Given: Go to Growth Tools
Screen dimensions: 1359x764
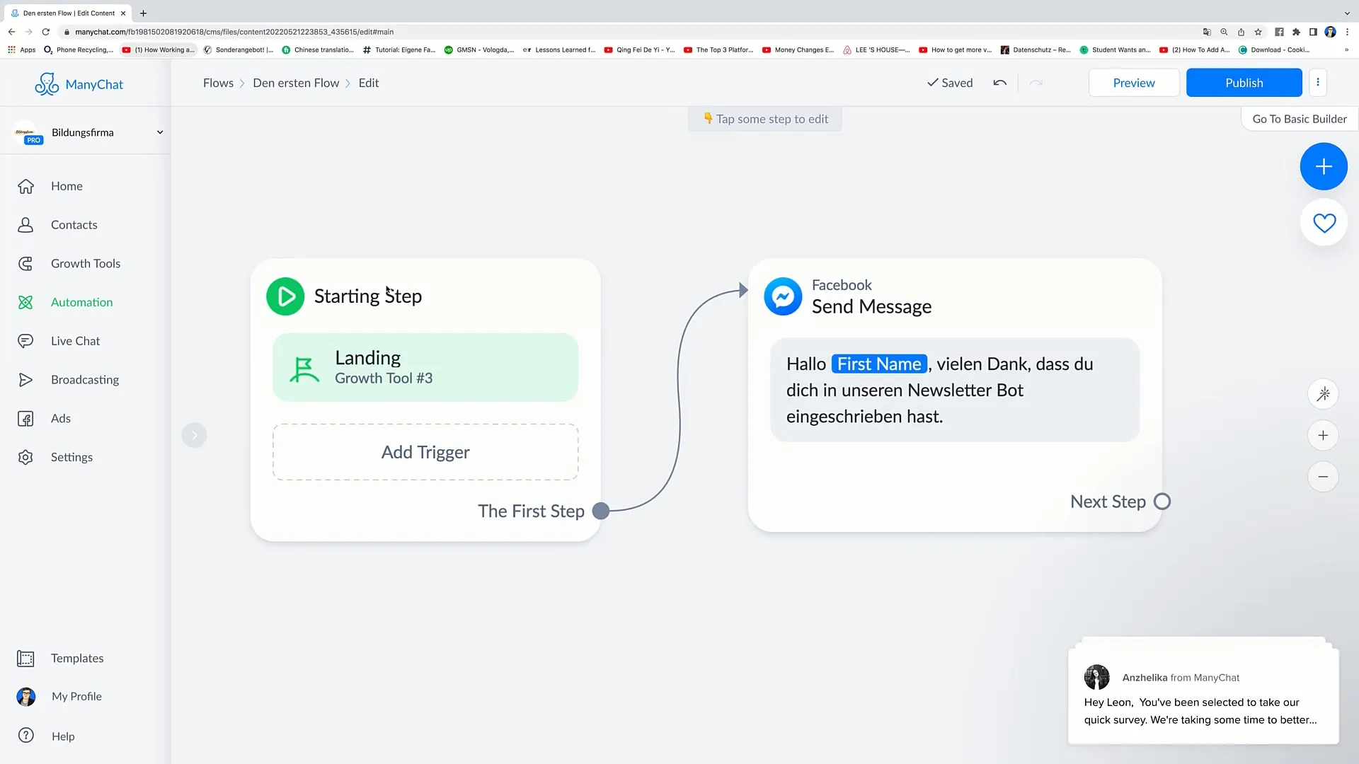Looking at the screenshot, I should point(86,263).
